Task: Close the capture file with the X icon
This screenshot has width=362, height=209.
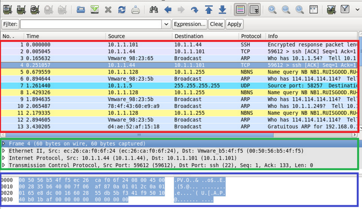Action: click(x=108, y=10)
